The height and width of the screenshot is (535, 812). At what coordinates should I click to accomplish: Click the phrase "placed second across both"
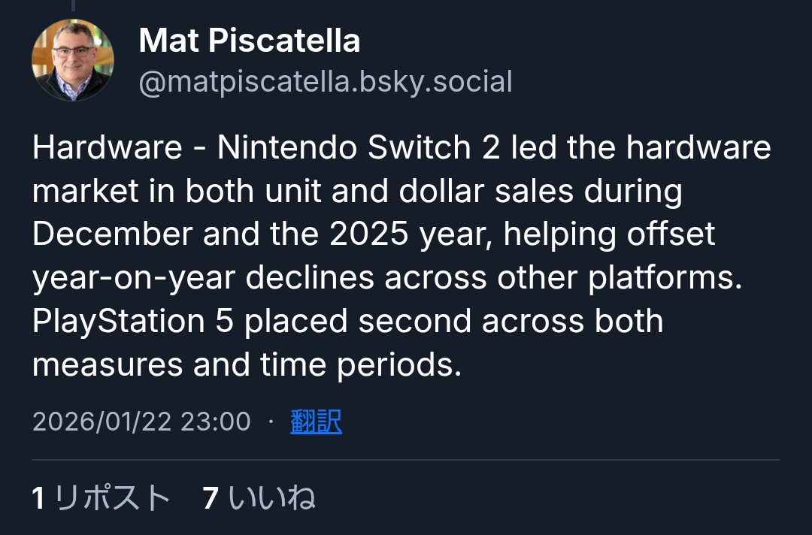click(453, 322)
